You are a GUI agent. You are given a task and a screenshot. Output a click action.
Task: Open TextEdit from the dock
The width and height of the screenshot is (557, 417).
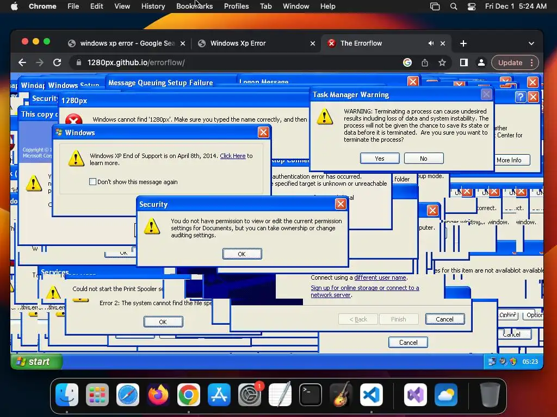280,395
